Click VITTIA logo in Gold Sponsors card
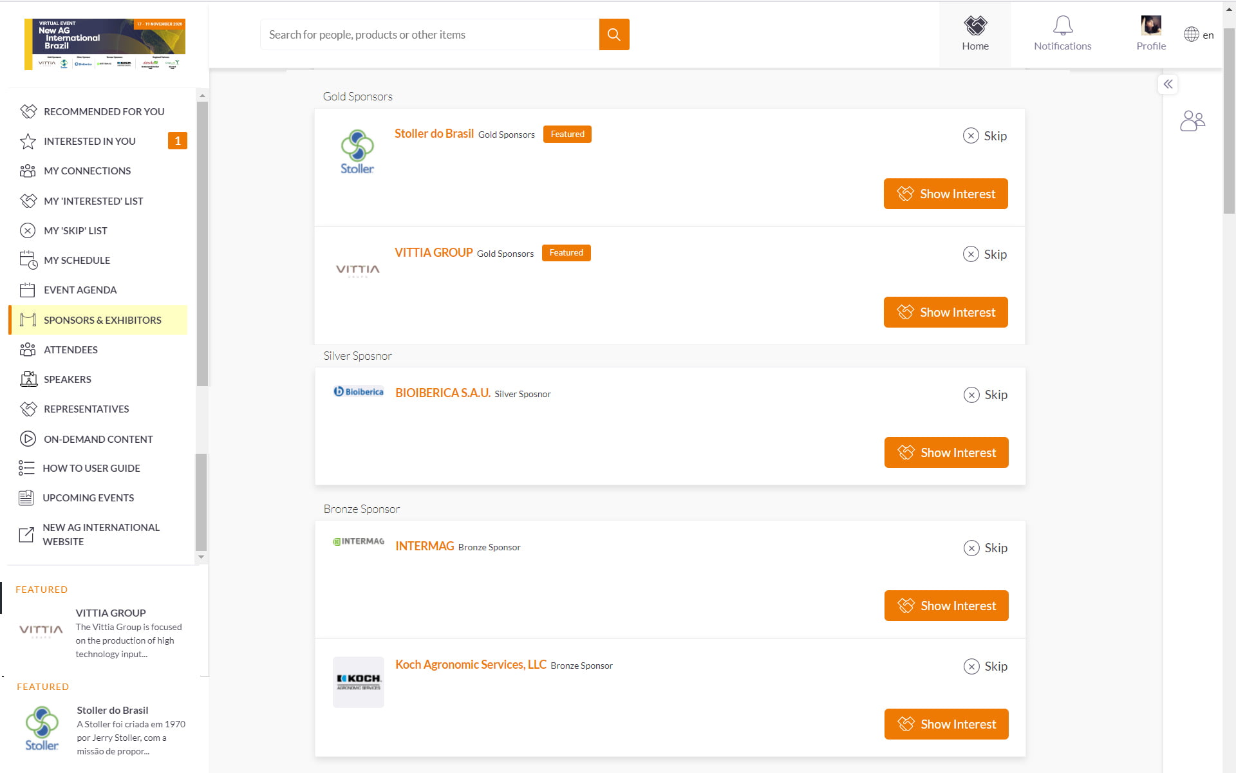 (x=358, y=270)
